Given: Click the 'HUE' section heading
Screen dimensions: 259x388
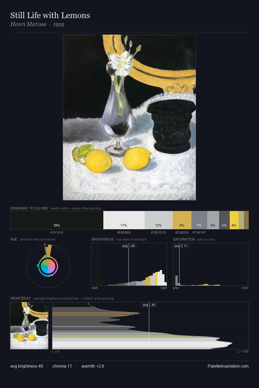Looking at the screenshot, I should [x=14, y=239].
